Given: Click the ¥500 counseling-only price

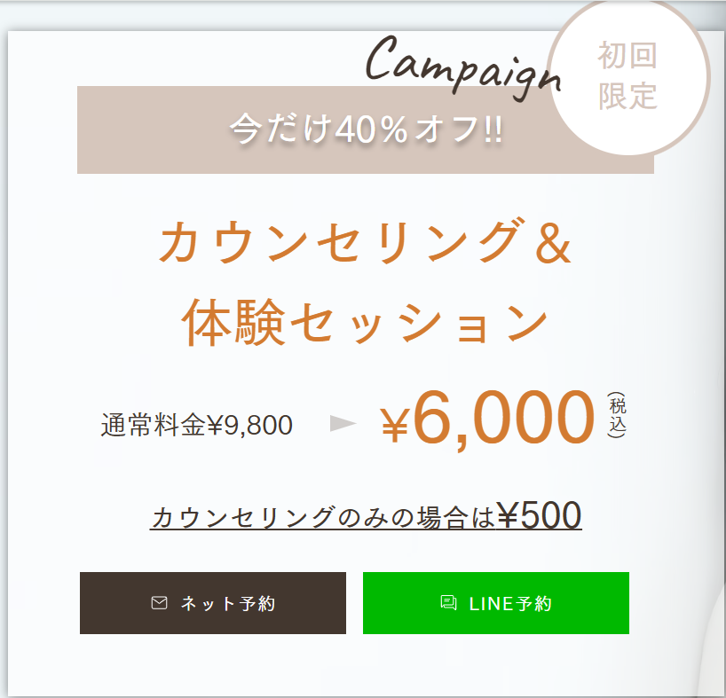Looking at the screenshot, I should point(539,514).
